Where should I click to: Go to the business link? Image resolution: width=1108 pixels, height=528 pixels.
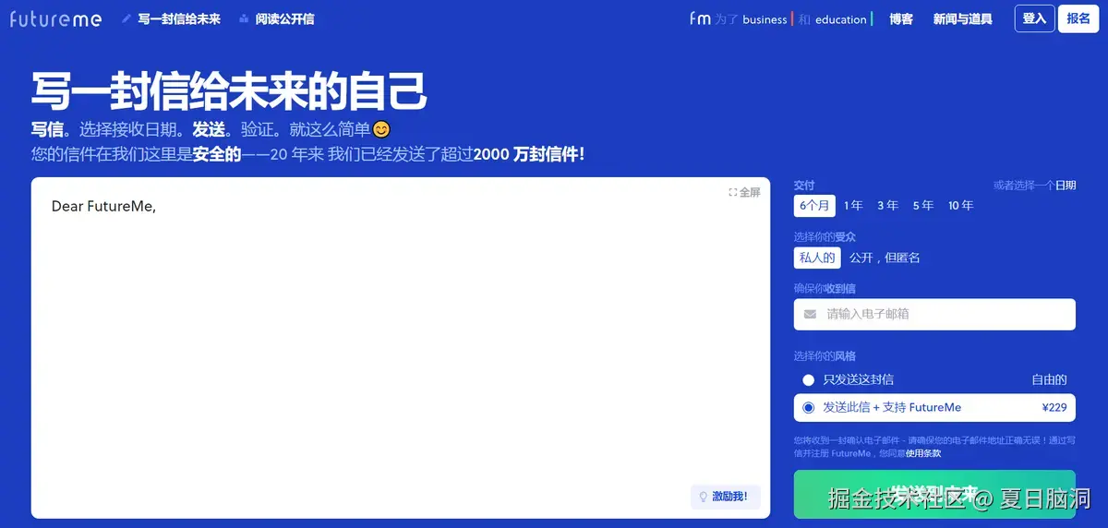coord(765,19)
